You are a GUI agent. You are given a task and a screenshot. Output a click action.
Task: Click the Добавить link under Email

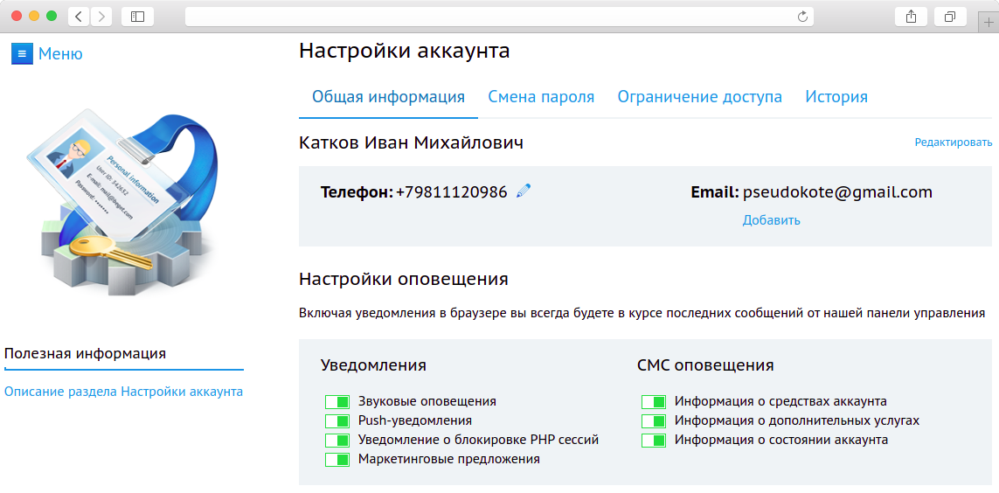coord(771,220)
